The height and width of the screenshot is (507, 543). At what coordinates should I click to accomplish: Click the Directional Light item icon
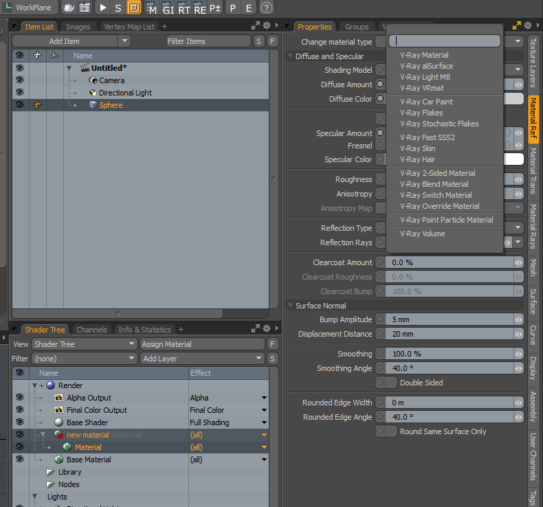[93, 93]
